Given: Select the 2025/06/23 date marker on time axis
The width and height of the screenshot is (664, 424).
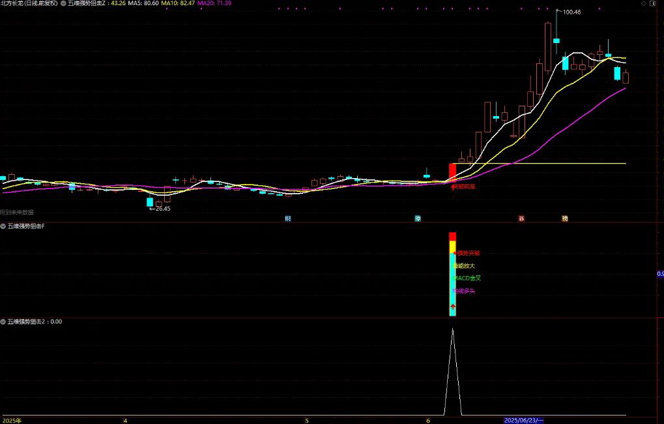Looking at the screenshot, I should pos(524,420).
